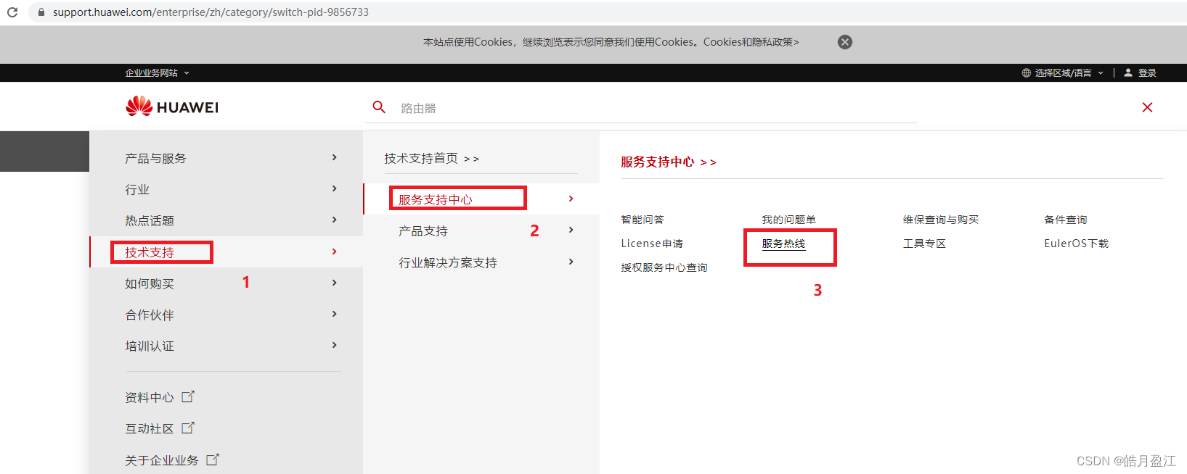Open the 服务热线 link

pyautogui.click(x=784, y=244)
